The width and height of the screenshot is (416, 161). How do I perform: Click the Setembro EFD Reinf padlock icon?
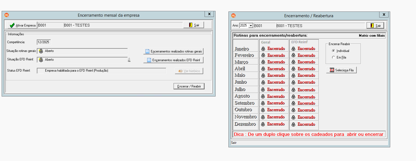click(x=293, y=103)
